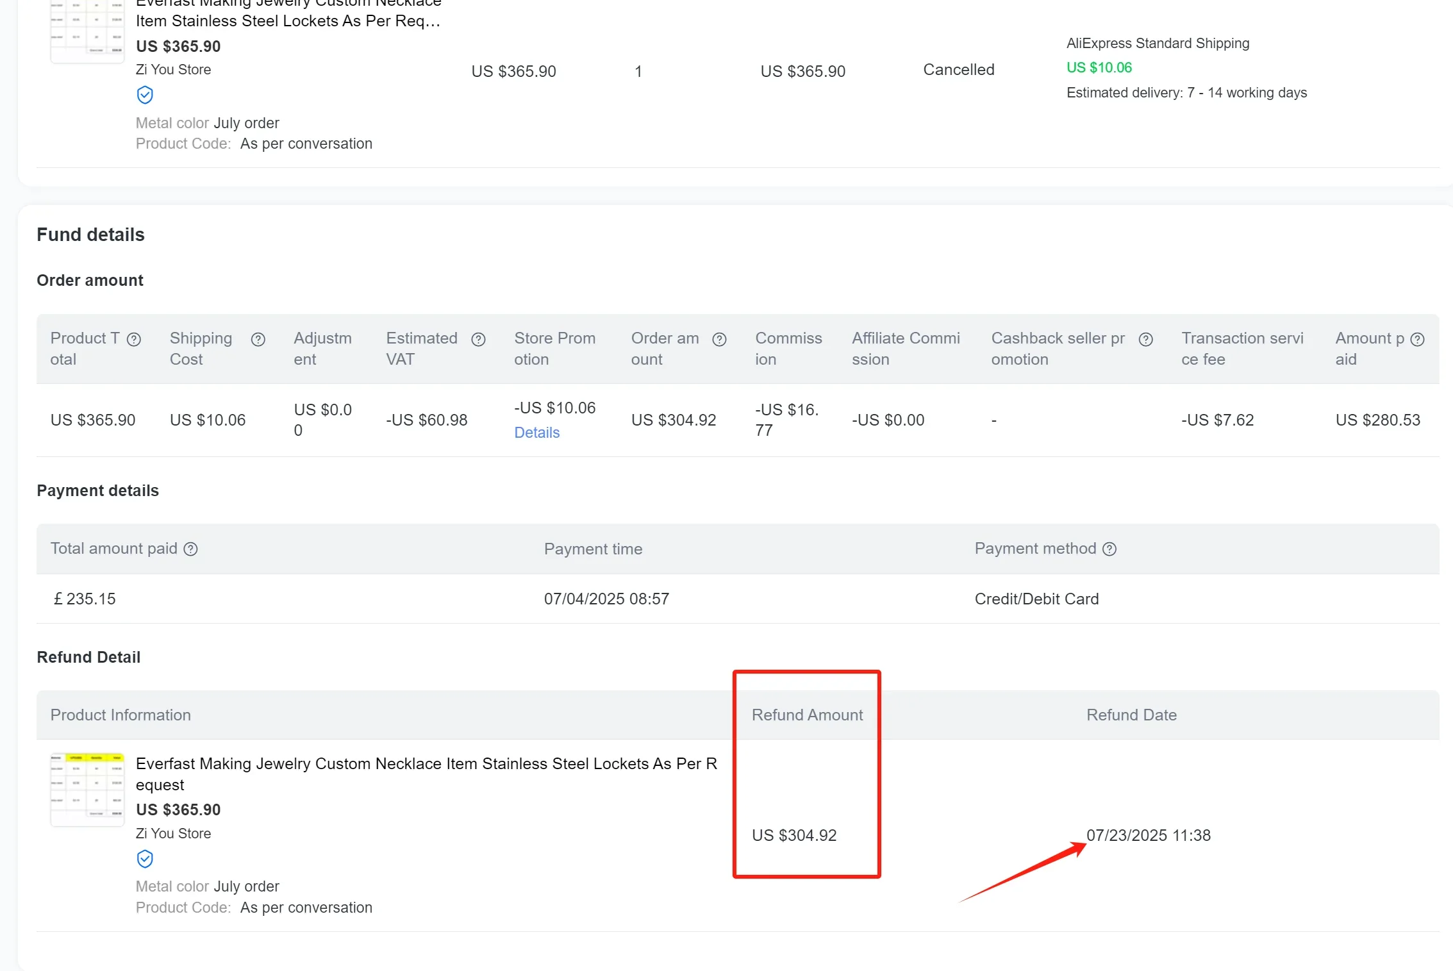Viewport: 1453px width, 971px height.
Task: Click the help icon next to Order amount
Action: point(719,340)
